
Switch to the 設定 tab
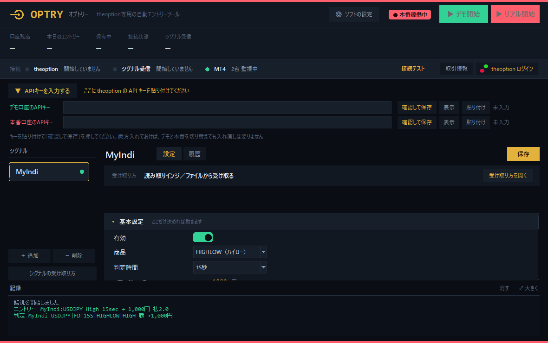tap(169, 154)
